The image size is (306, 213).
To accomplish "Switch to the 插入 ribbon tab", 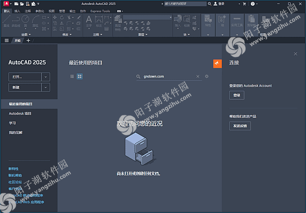I will (x=17, y=11).
